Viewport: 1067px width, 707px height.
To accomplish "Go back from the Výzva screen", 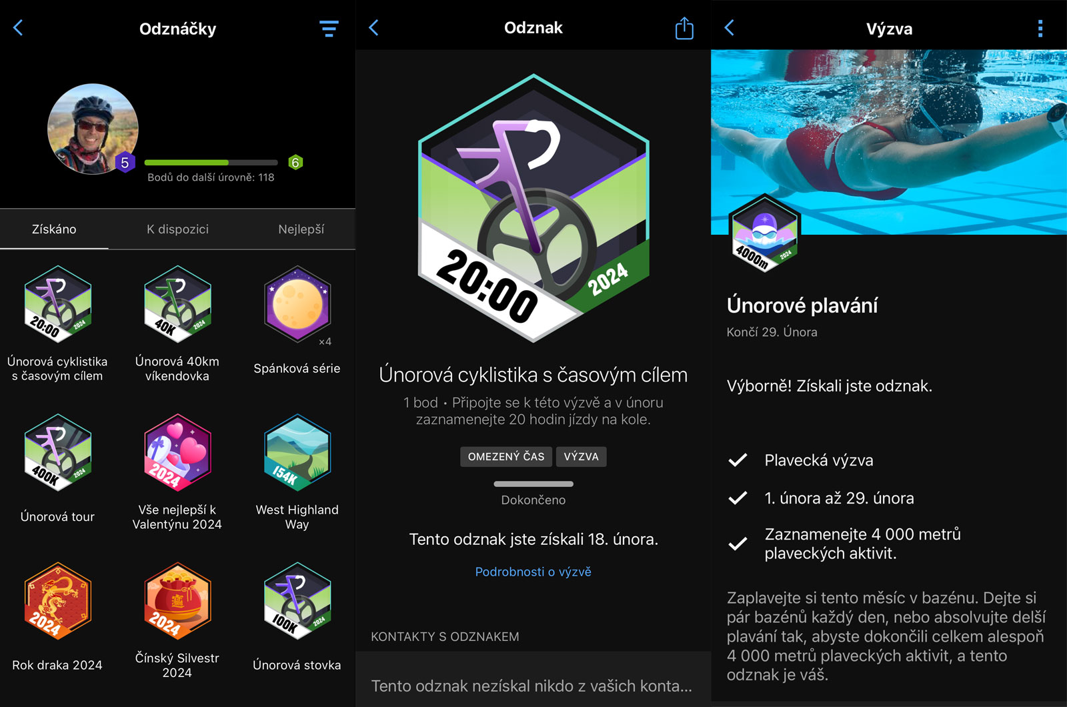I will (x=729, y=28).
